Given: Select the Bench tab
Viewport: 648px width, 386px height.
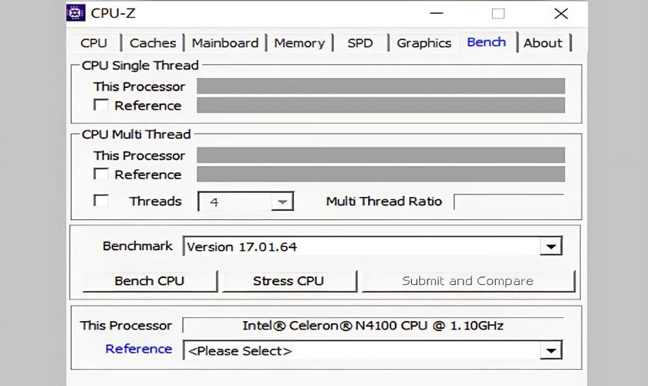Looking at the screenshot, I should click(x=487, y=42).
